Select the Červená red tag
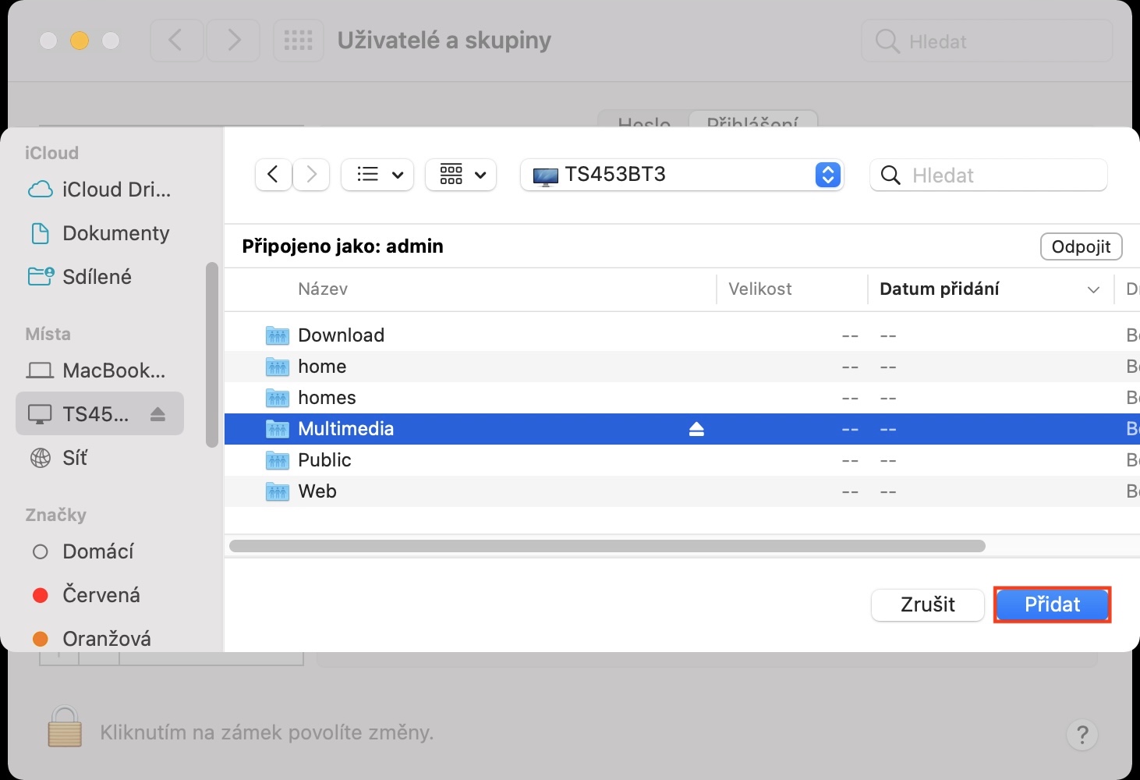Screen dimensions: 1140x780 101,595
